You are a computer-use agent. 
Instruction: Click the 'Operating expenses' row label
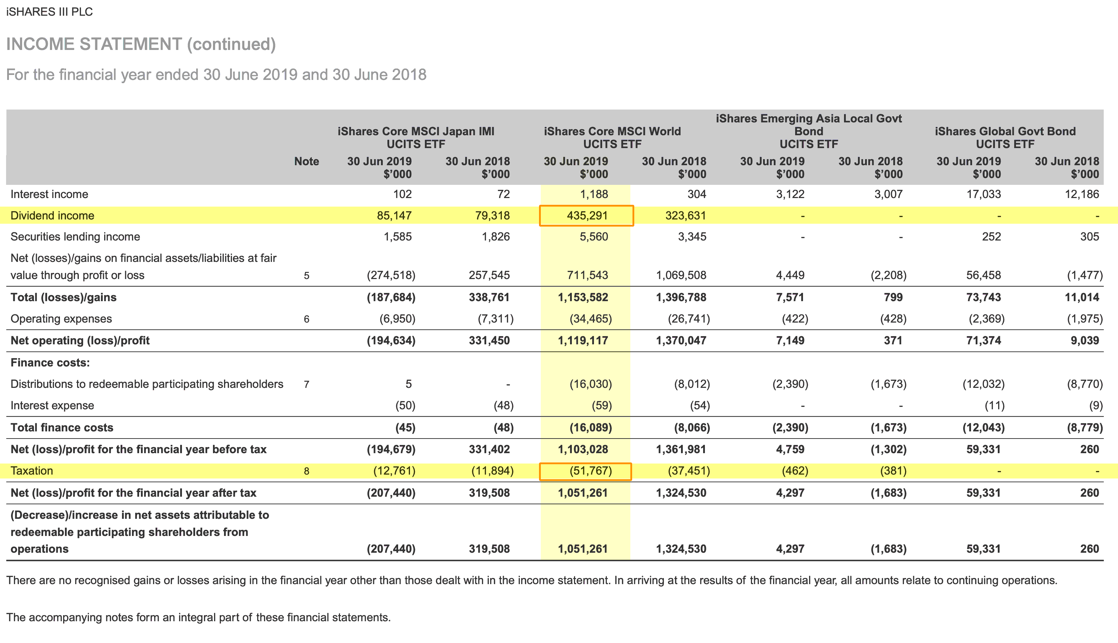coord(61,319)
